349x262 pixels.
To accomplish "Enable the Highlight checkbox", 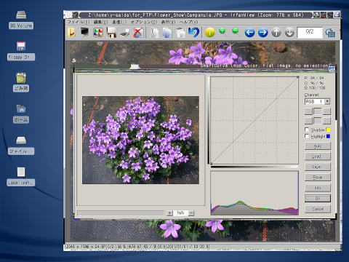I will [307, 136].
